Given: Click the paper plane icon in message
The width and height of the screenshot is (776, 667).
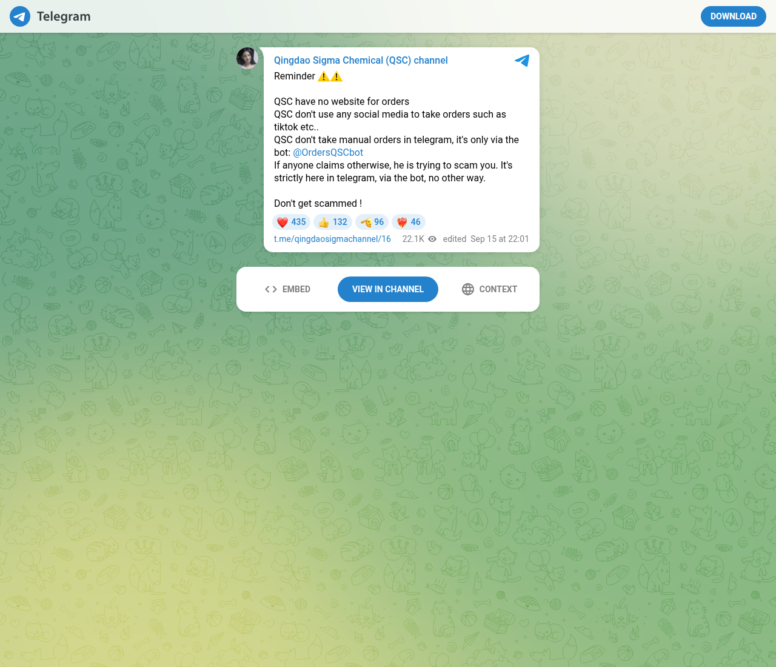Looking at the screenshot, I should tap(522, 61).
